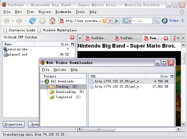
Task: Close the Sothink SWF Catcher sidebar
Action: pyautogui.click(x=72, y=37)
